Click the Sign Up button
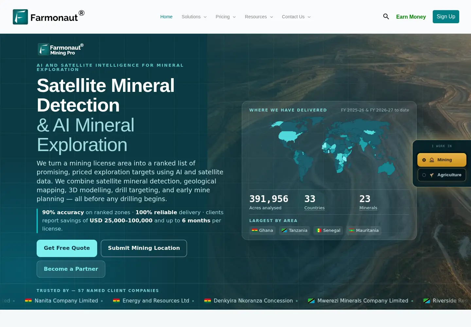This screenshot has width=471, height=327. click(x=446, y=17)
